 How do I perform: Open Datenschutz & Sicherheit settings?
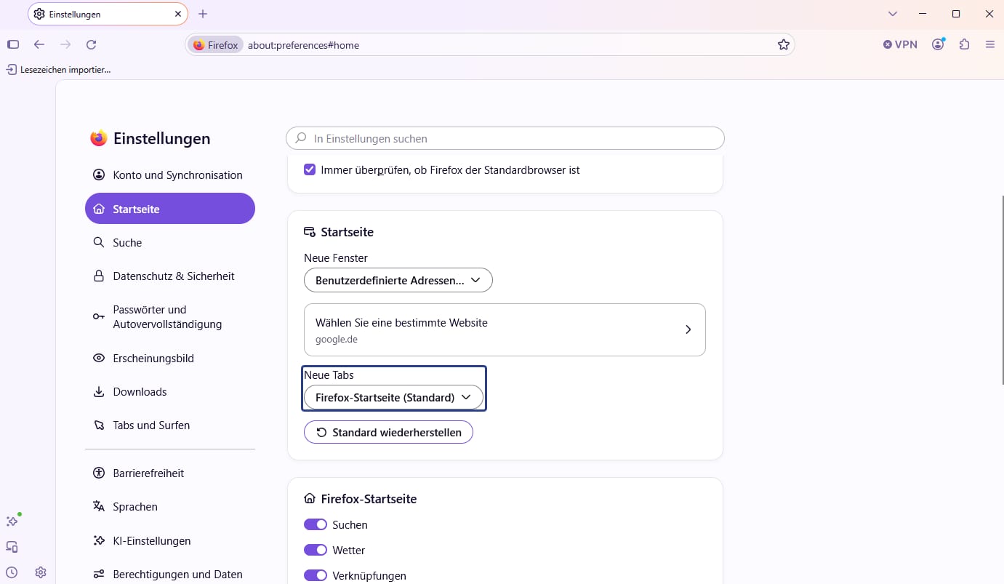click(169, 276)
